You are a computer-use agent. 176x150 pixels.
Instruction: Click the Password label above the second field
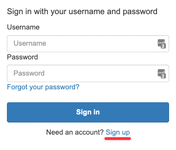click(22, 57)
